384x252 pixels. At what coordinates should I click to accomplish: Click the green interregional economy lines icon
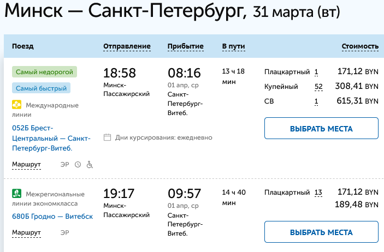[x=16, y=193]
